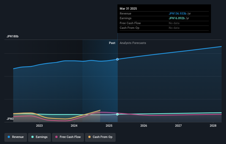Click the blue Revenue legend dot
This screenshot has height=144, width=226.
(x=9, y=137)
